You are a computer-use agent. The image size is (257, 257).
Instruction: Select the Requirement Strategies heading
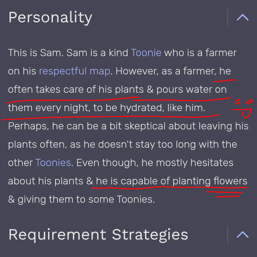[98, 235]
